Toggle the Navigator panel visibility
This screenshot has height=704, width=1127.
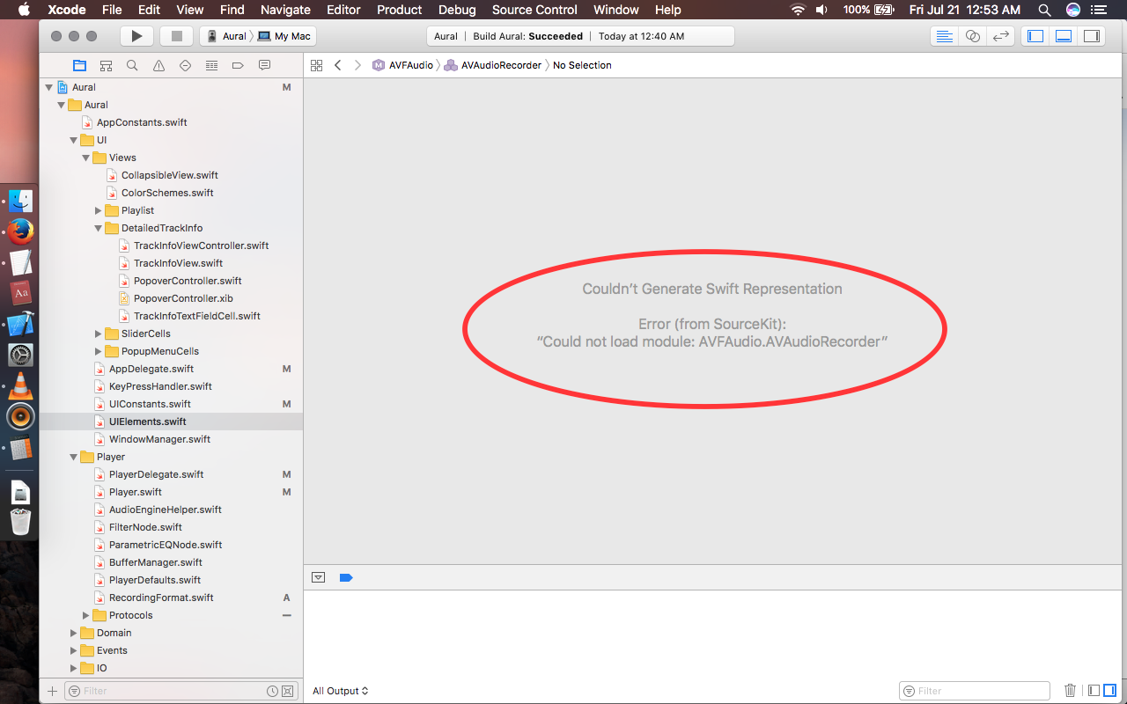tap(1035, 36)
